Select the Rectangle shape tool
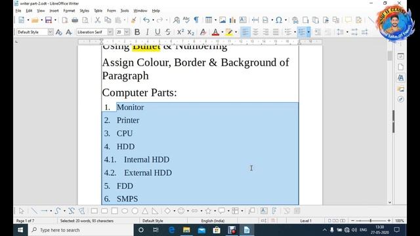The image size is (420, 236). [x=94, y=211]
